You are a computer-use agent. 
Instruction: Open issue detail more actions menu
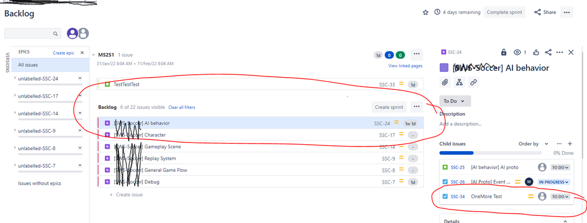pos(560,52)
